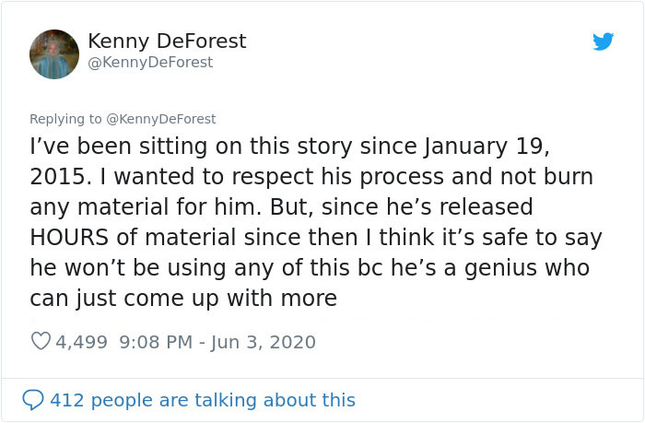Click the 4,499 likes count

pos(84,342)
